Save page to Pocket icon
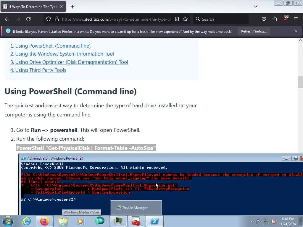303x227 pixels. pyautogui.click(x=264, y=19)
